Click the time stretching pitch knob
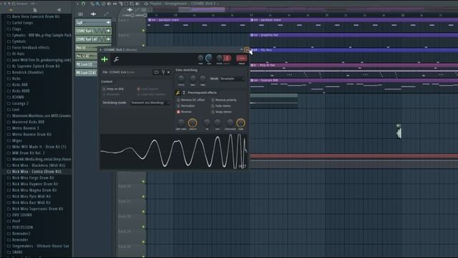 click(x=181, y=78)
